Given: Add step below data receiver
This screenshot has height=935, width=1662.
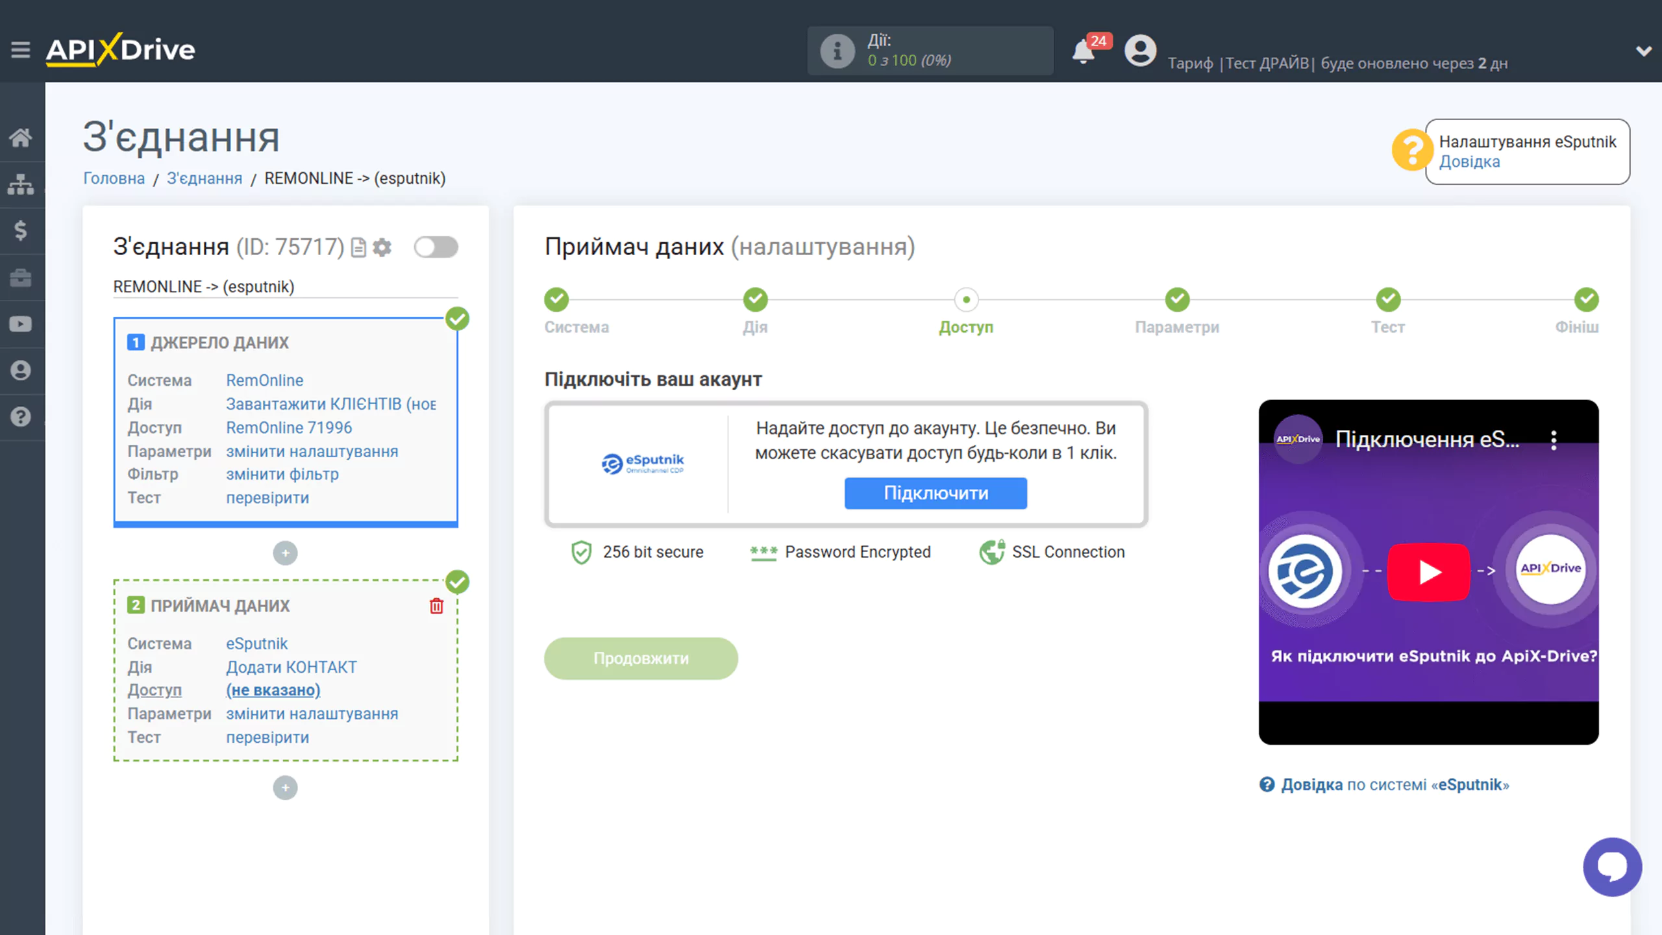Looking at the screenshot, I should (285, 788).
